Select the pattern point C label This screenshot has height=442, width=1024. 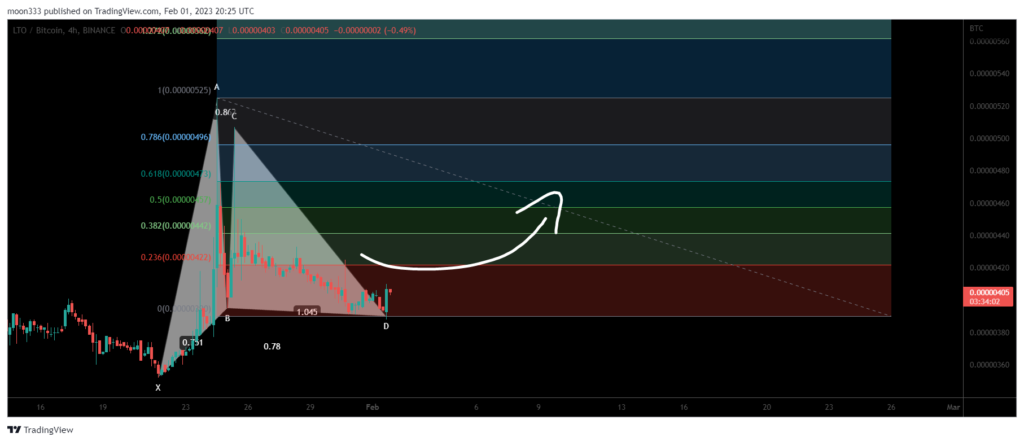click(234, 116)
